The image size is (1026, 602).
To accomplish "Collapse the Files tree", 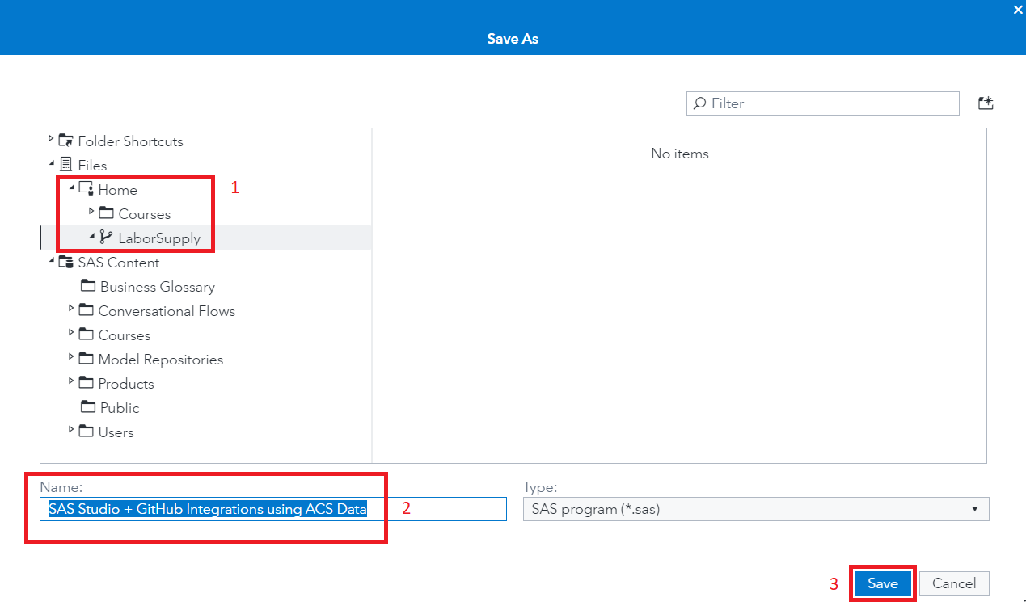I will [x=50, y=162].
